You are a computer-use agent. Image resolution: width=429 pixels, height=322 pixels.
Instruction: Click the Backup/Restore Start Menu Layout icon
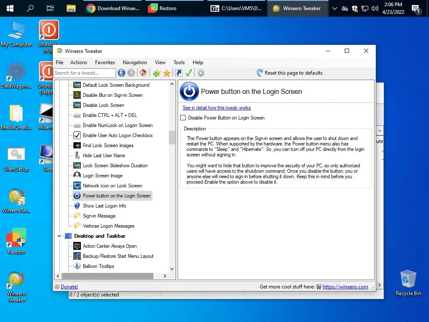point(77,256)
